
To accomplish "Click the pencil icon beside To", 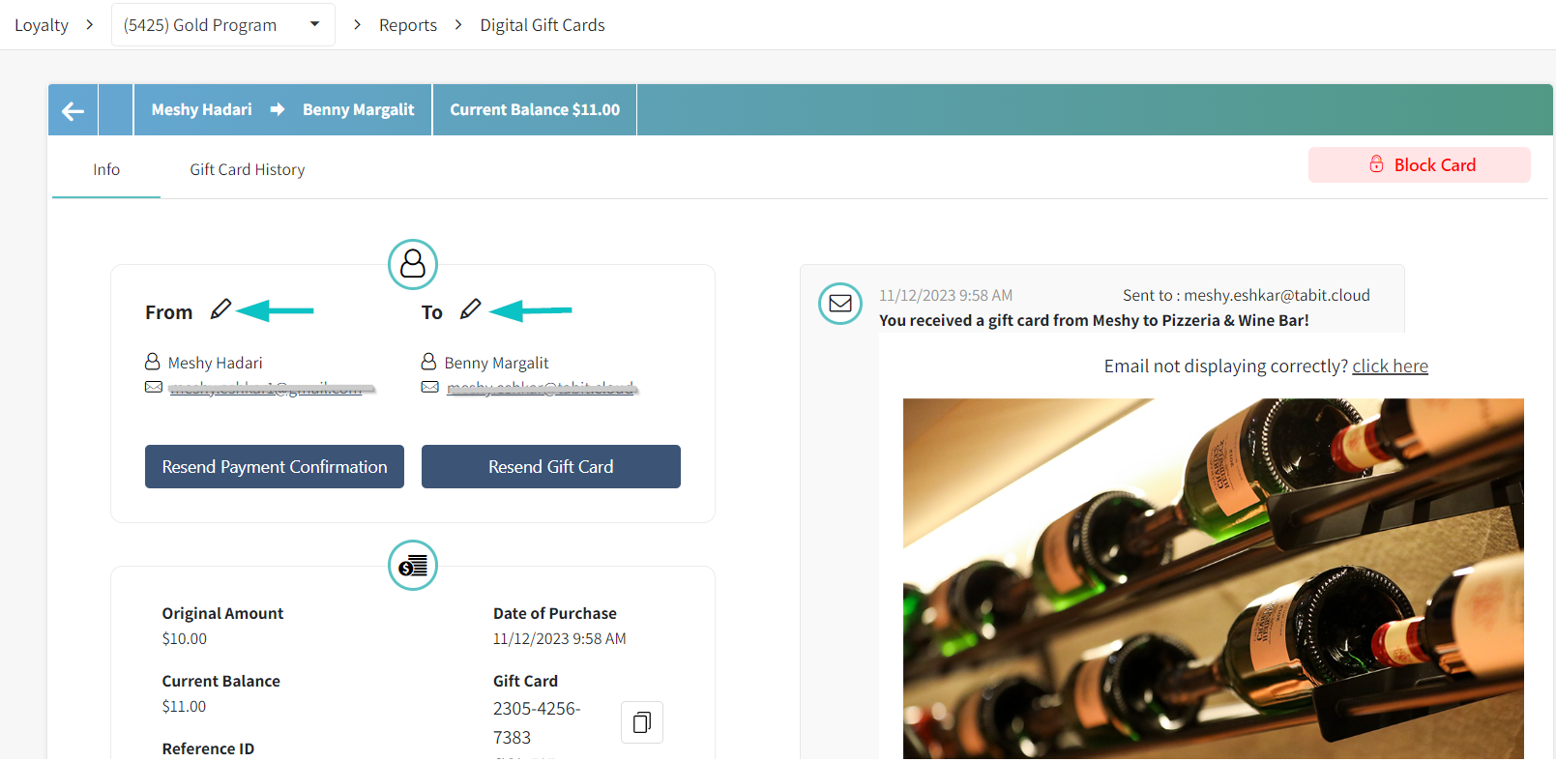I will [x=471, y=308].
